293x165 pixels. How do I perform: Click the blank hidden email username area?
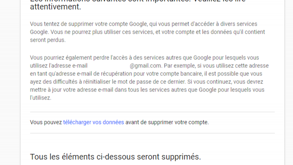[108, 66]
